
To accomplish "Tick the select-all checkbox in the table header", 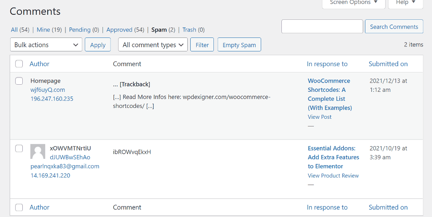I will (x=19, y=64).
